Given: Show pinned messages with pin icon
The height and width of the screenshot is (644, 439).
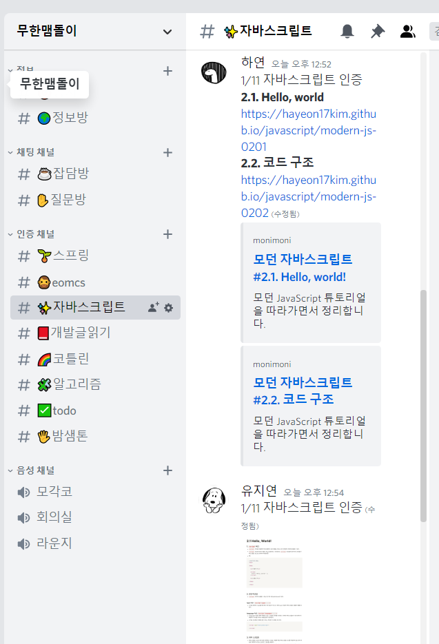Looking at the screenshot, I should [378, 31].
